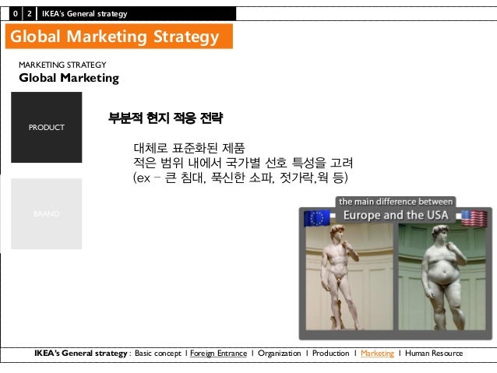
Task: Click the line starting "적은 범위 내에서"
Action: click(243, 163)
